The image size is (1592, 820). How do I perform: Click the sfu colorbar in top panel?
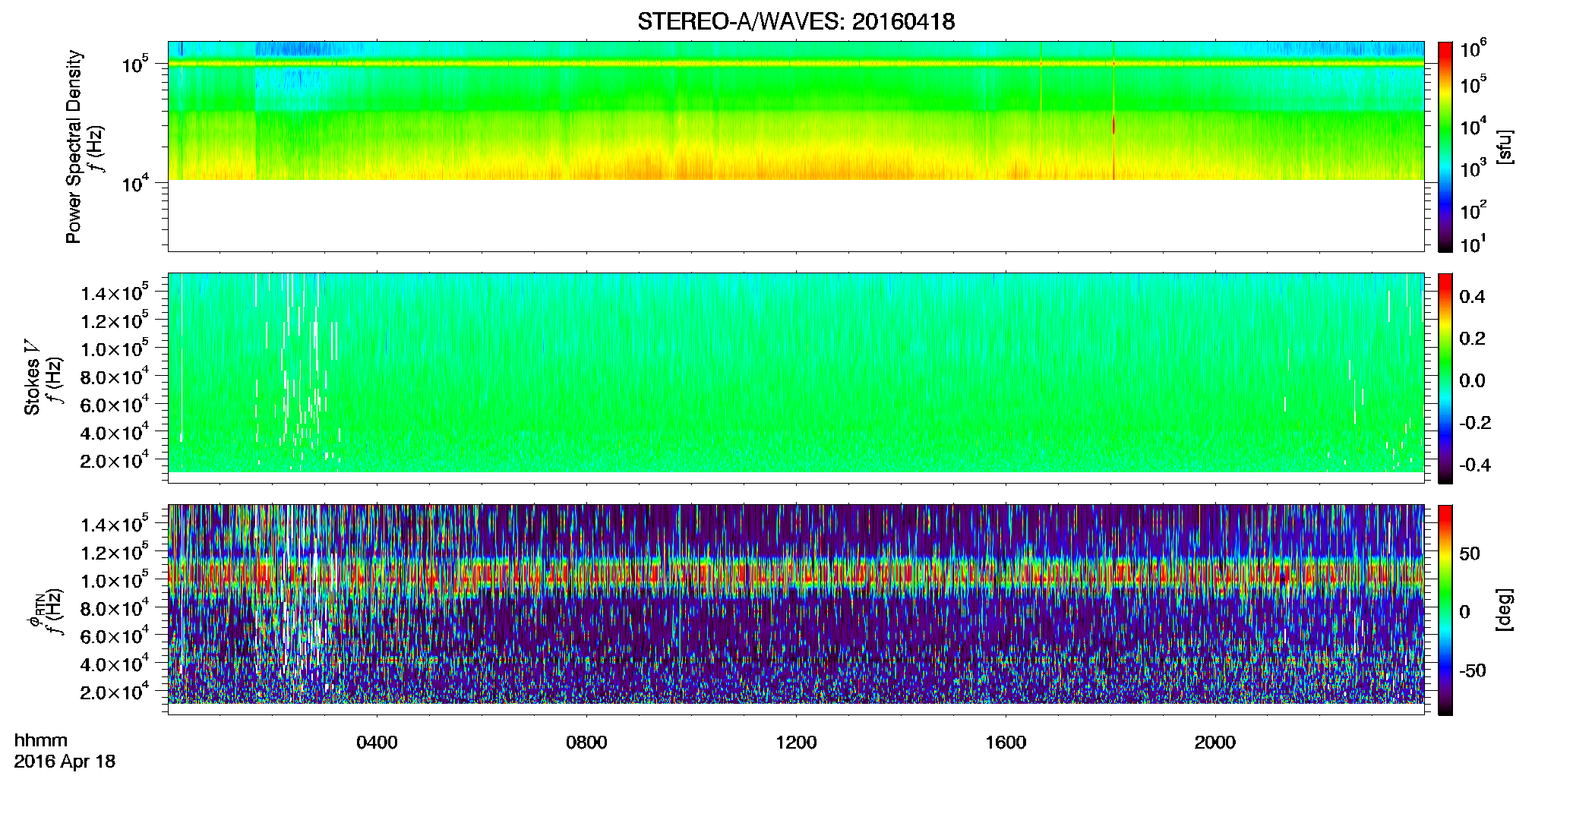coord(1445,147)
